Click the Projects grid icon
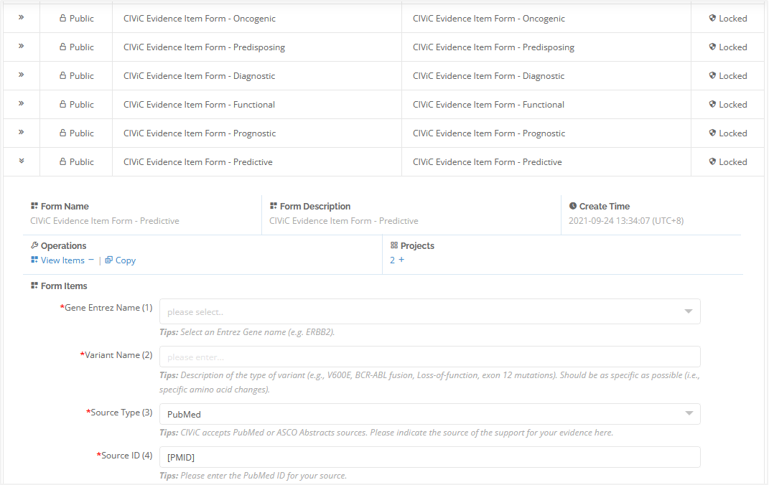769x485 pixels. tap(393, 245)
